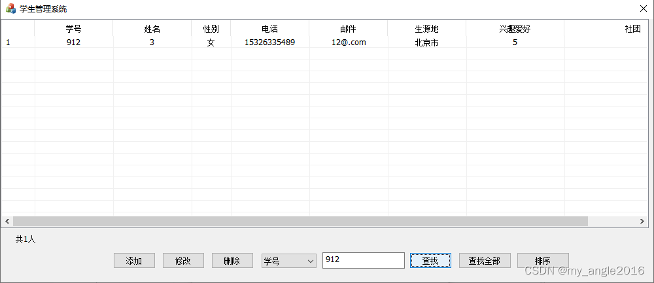The image size is (654, 283).
Task: Click the 学生管理系统 app icon in title bar
Action: (11, 8)
